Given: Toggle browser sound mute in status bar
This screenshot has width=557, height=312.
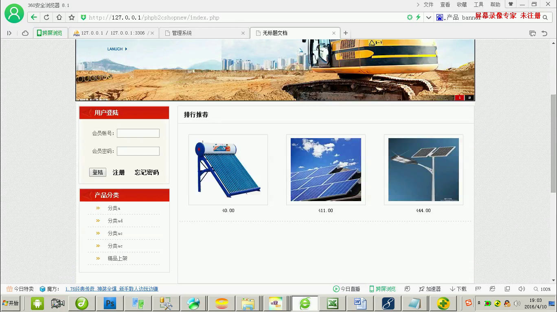Looking at the screenshot, I should [x=522, y=289].
